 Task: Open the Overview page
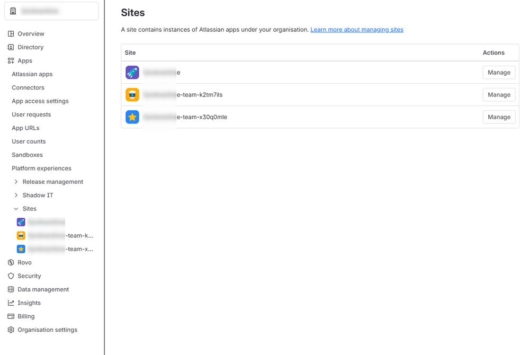click(x=31, y=34)
